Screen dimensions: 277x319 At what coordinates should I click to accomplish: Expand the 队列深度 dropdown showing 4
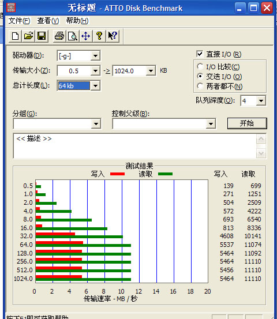[x=261, y=101]
